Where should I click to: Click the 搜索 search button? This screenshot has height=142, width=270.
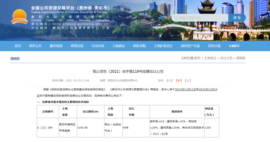tap(237, 18)
